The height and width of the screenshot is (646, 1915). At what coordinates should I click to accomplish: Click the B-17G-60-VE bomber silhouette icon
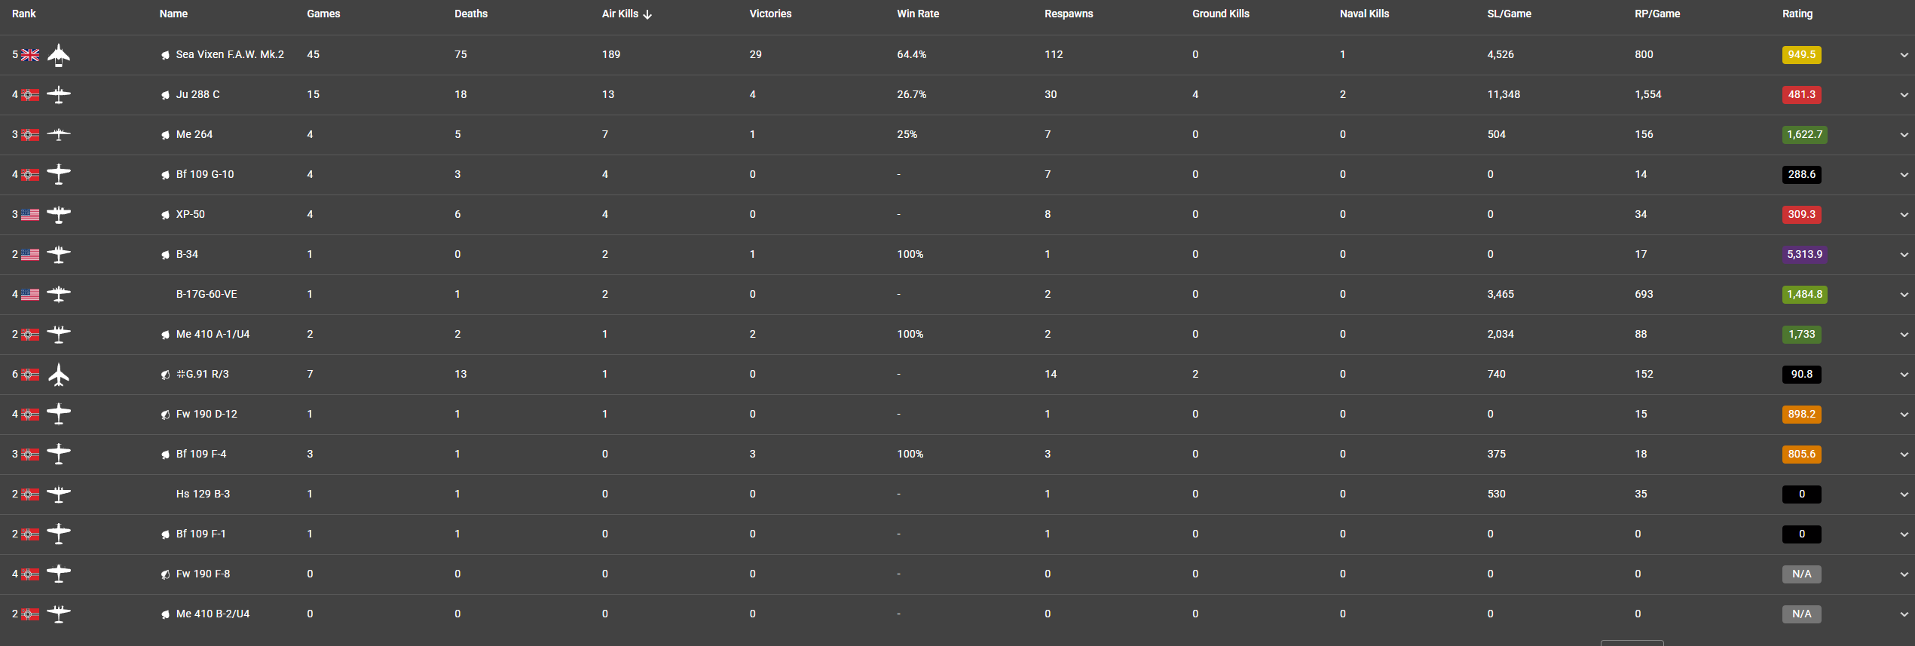coord(59,295)
